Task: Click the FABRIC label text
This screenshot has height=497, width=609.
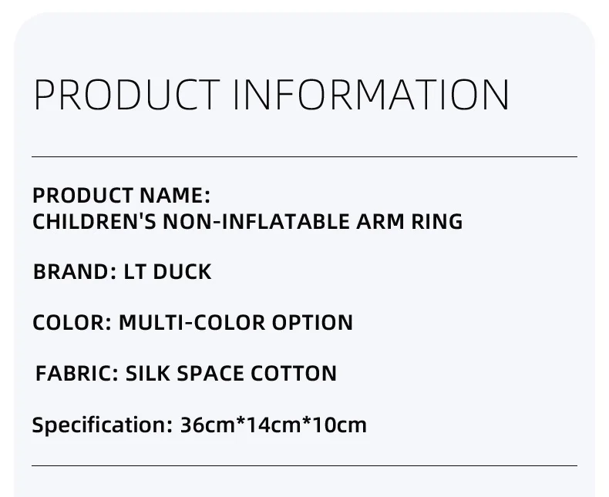Action: (76, 373)
